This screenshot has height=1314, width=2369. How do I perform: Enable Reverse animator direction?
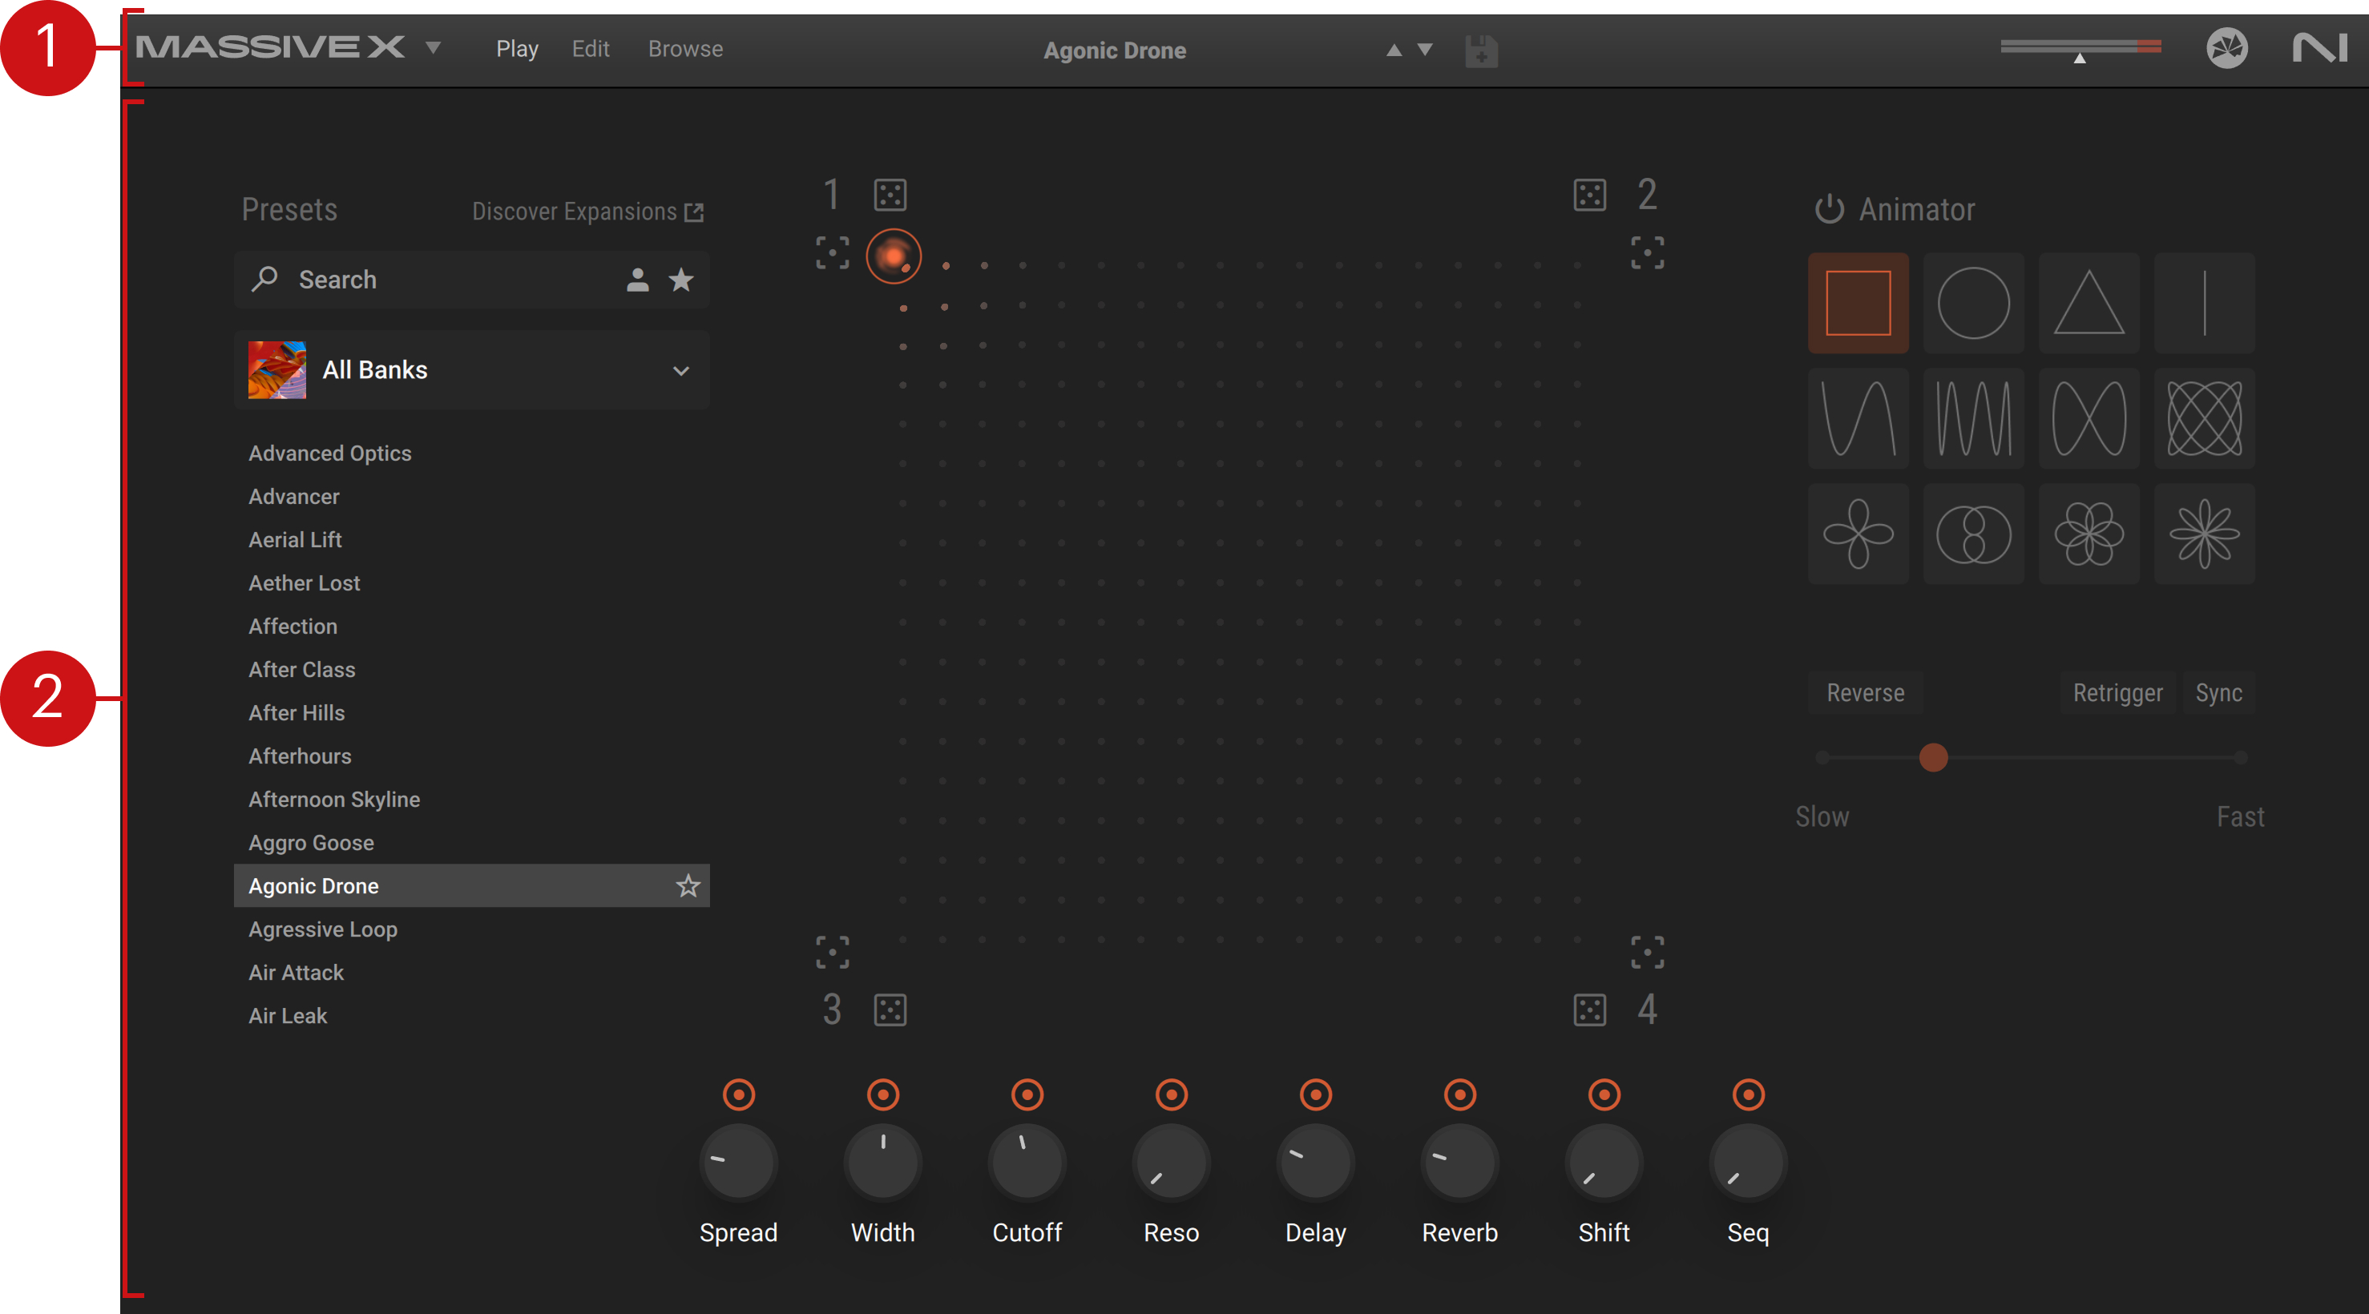click(1864, 692)
